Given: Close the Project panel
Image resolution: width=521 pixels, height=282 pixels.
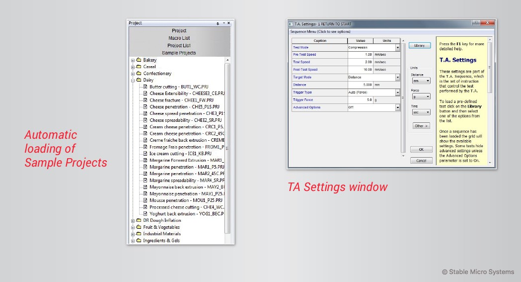Looking at the screenshot, I should point(228,23).
